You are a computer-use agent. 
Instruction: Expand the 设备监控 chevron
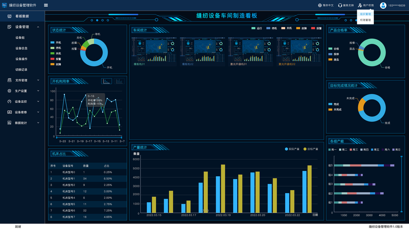38,102
